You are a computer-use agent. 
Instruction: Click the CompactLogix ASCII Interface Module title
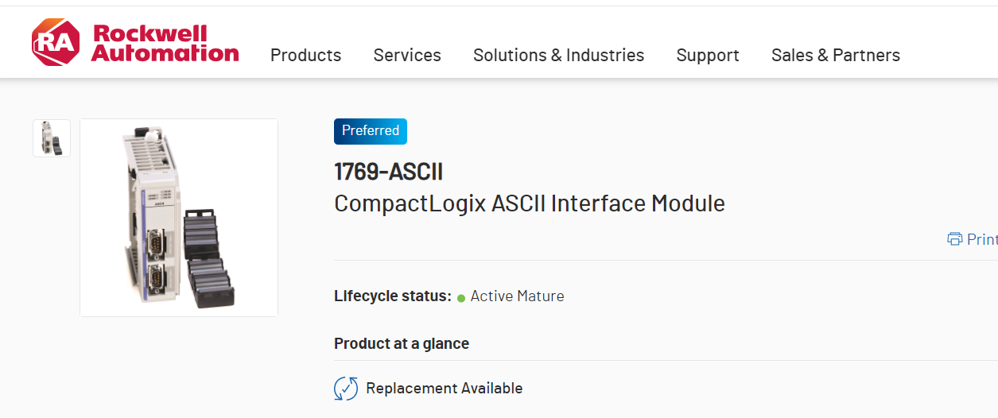pyautogui.click(x=529, y=203)
